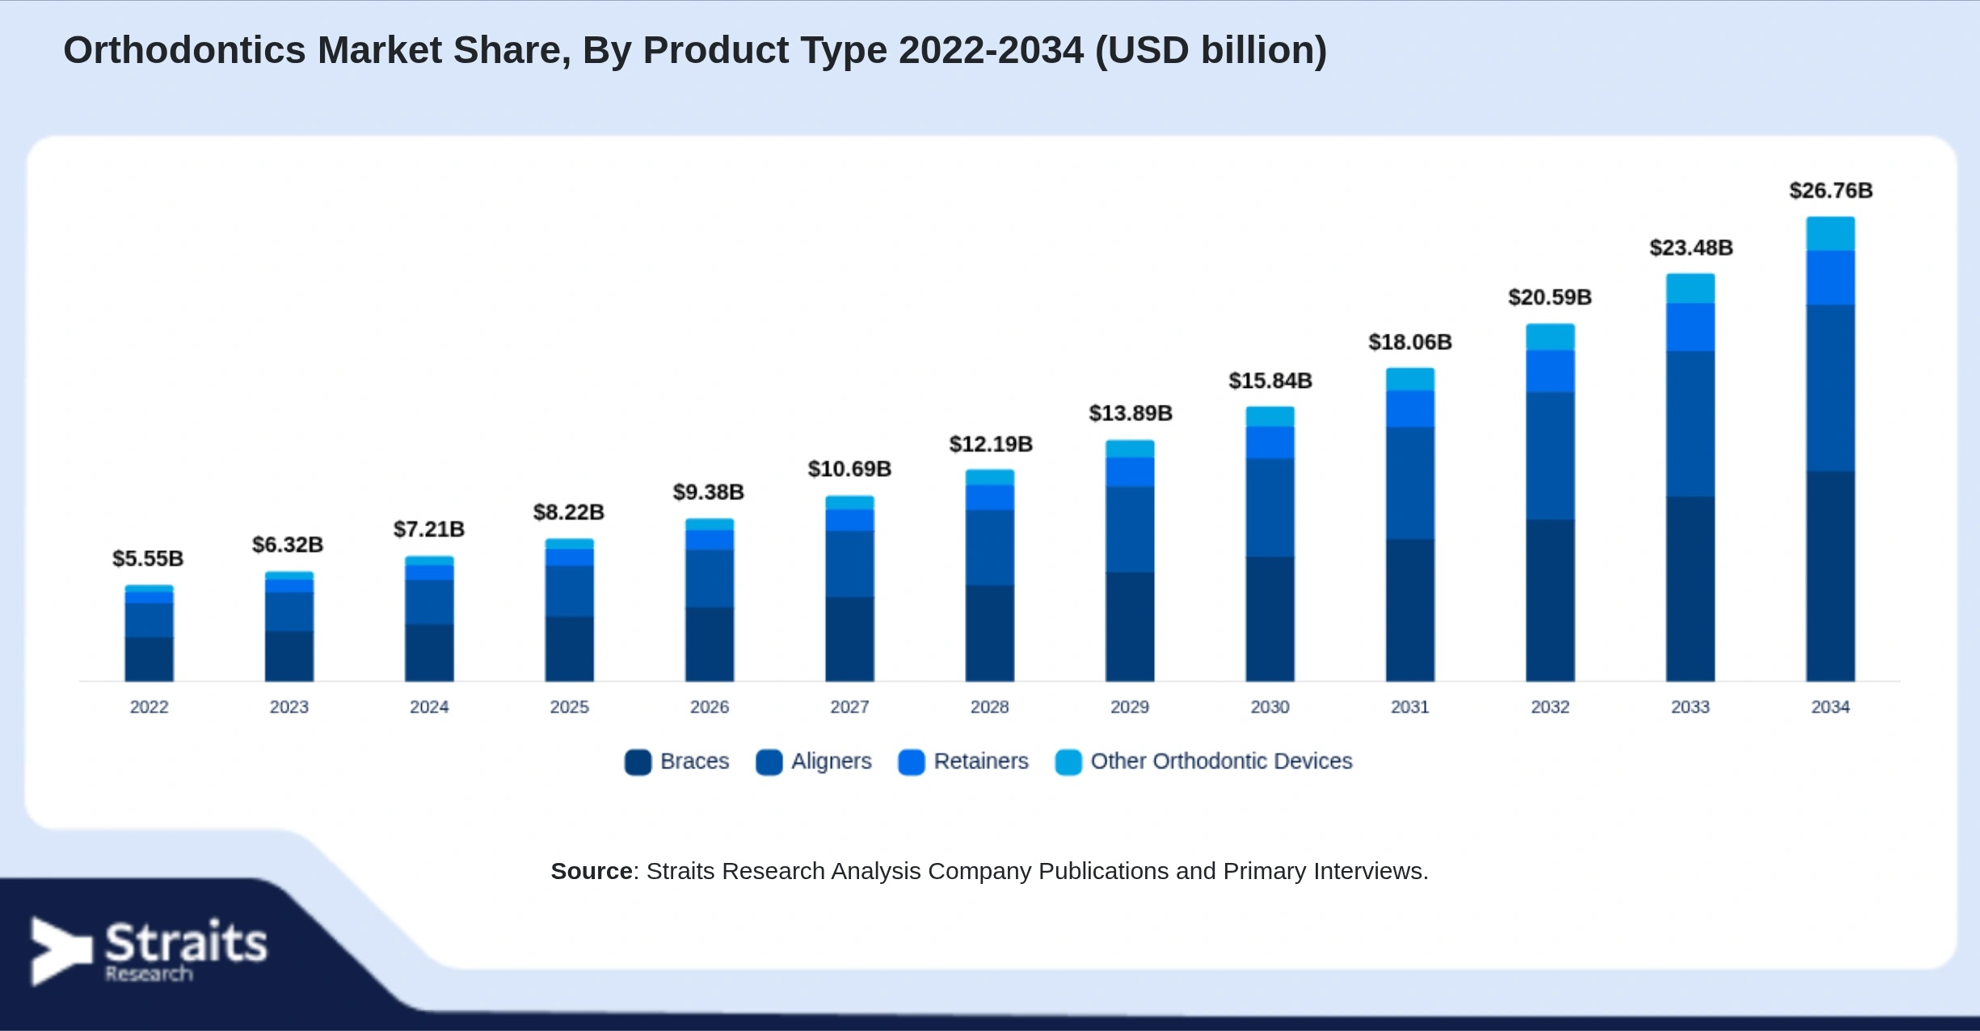This screenshot has width=1980, height=1031.
Task: Click the $7.21B value label
Action: (x=429, y=529)
